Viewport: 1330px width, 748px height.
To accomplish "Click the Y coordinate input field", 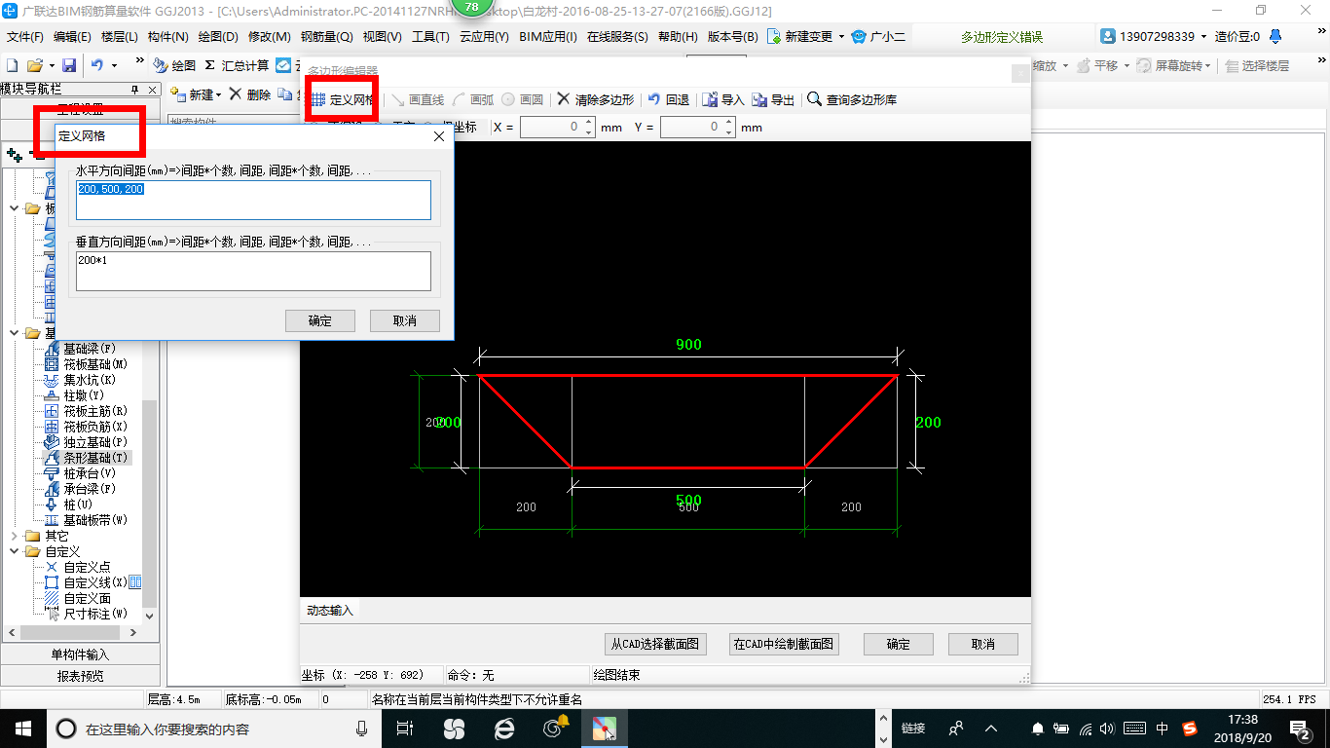I will pyautogui.click(x=696, y=127).
